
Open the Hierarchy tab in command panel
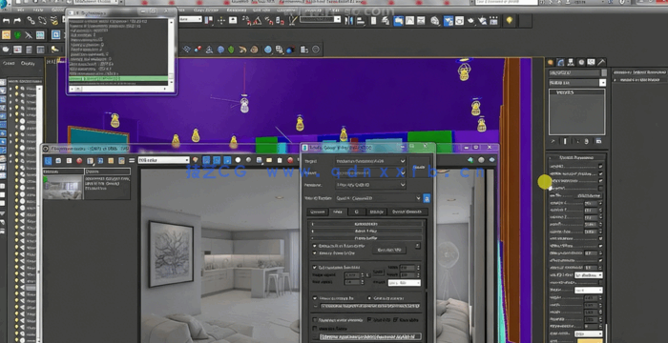click(571, 62)
